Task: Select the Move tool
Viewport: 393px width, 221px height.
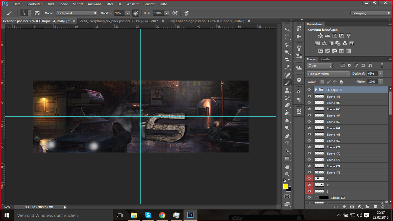Action: tap(287, 29)
